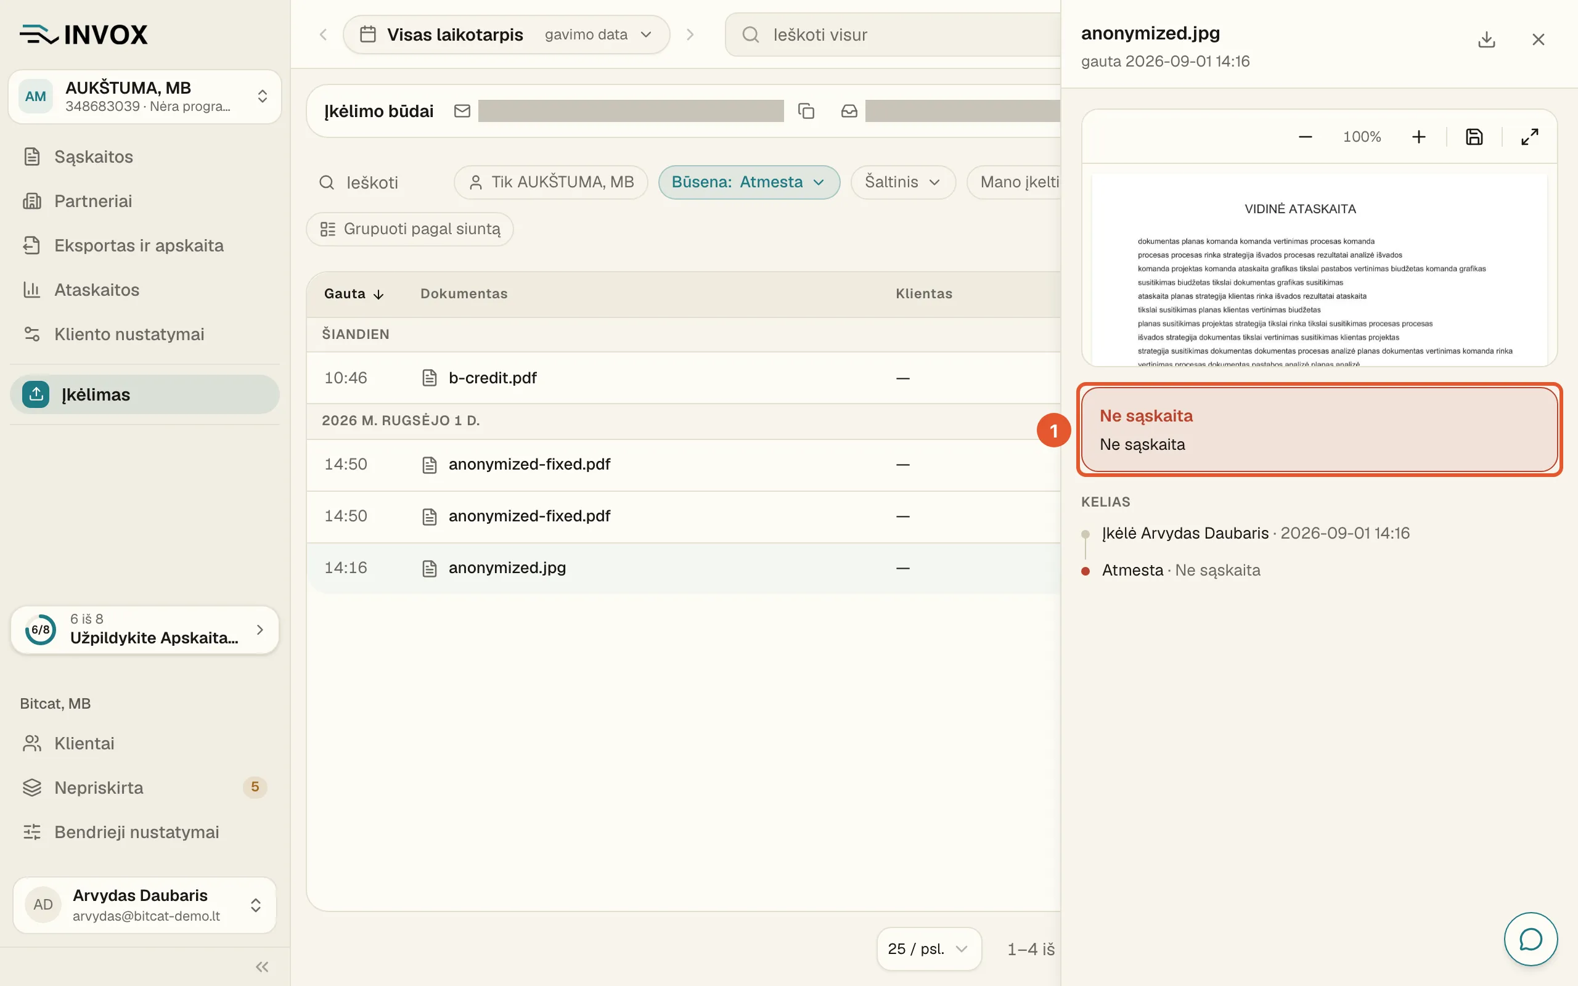Open Visas laikotarpis date range dropdown
The width and height of the screenshot is (1578, 986).
506,35
